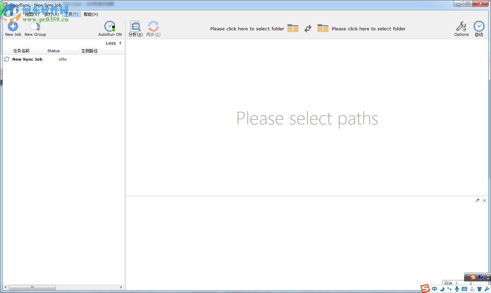Open IME wrench settings icon
This screenshot has height=293, width=491.
click(487, 289)
